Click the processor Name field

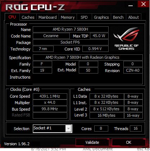pyautogui.click(x=71, y=29)
